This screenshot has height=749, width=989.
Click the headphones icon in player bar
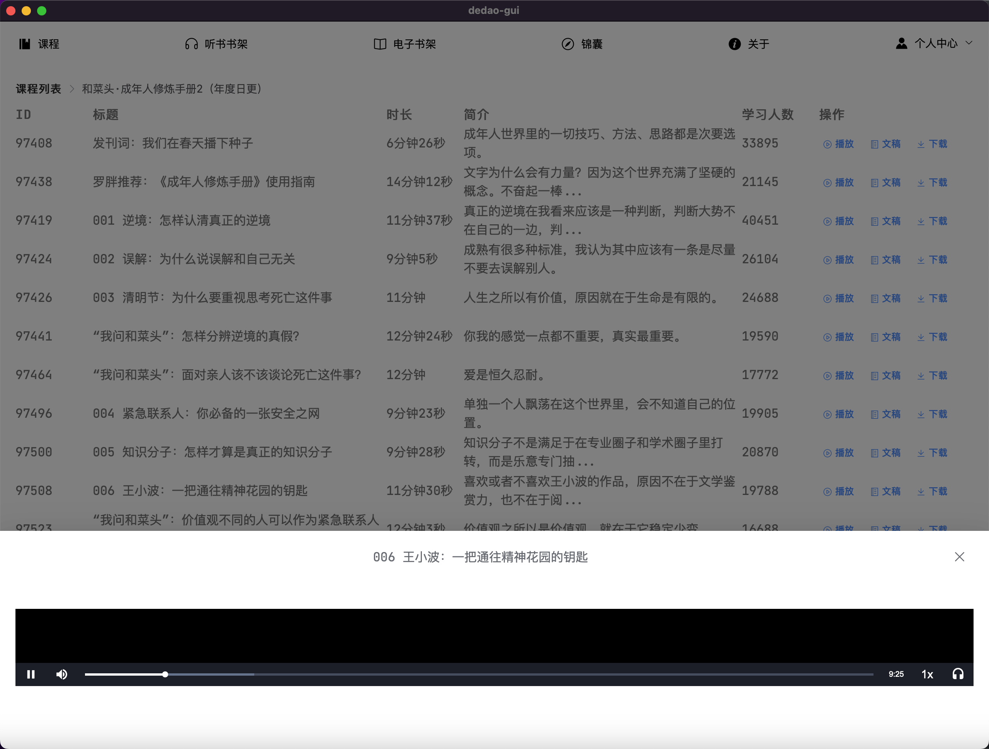958,674
